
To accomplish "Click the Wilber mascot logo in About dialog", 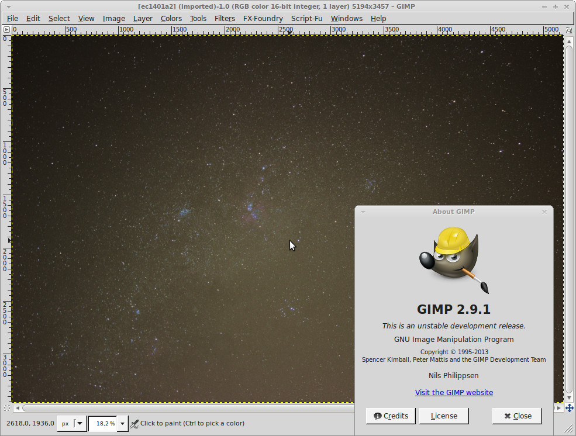I will [454, 259].
